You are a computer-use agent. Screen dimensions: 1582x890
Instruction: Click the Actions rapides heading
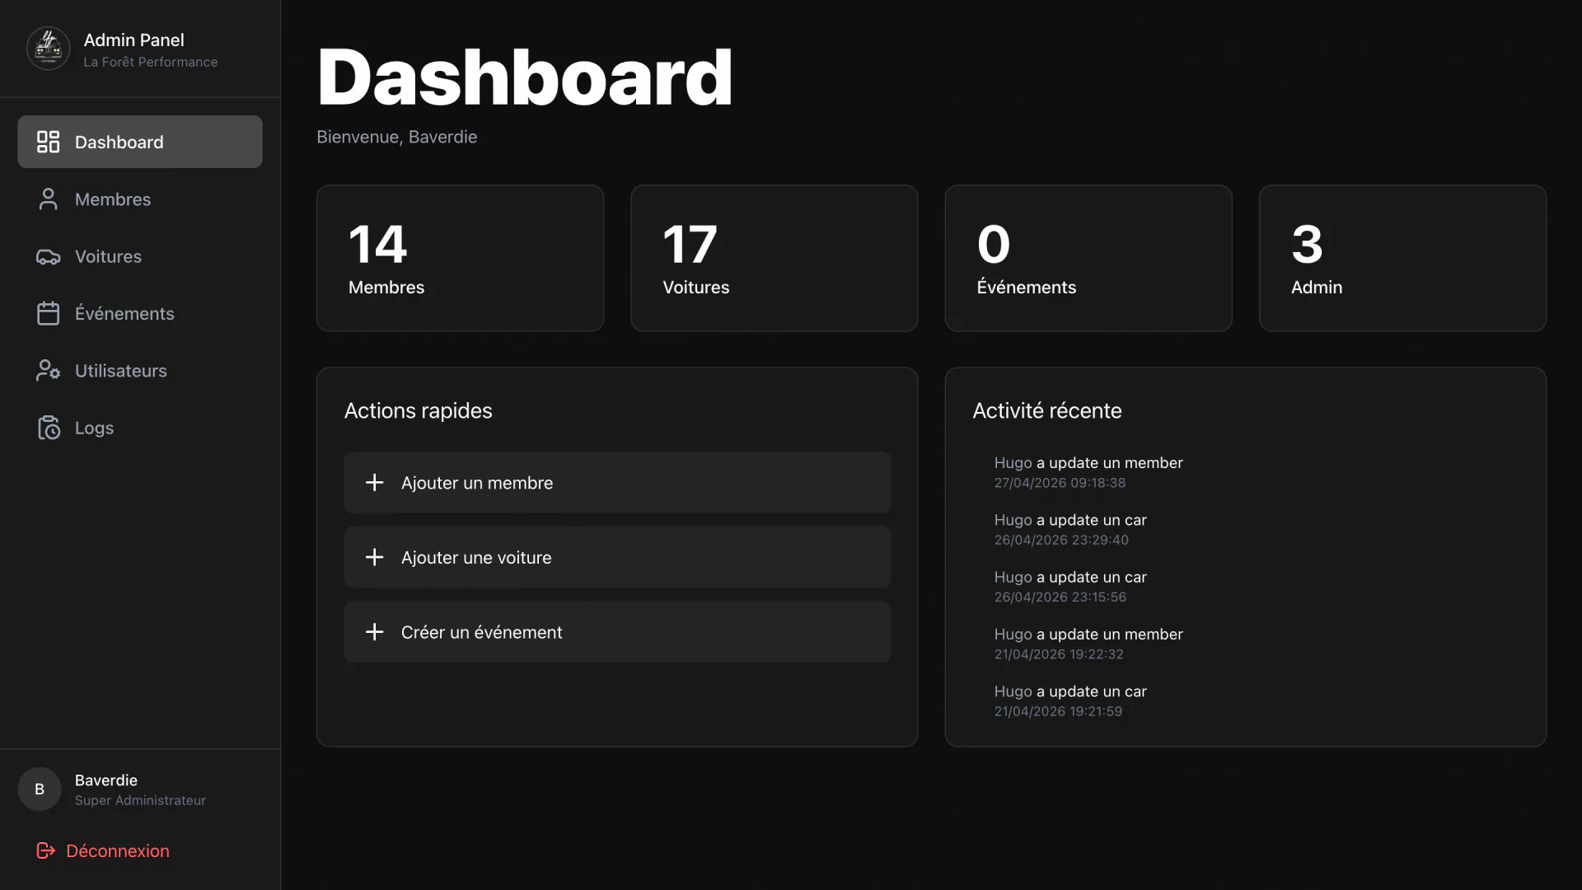point(418,410)
